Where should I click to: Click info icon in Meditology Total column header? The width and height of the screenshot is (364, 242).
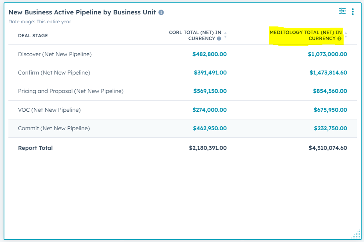click(x=339, y=39)
